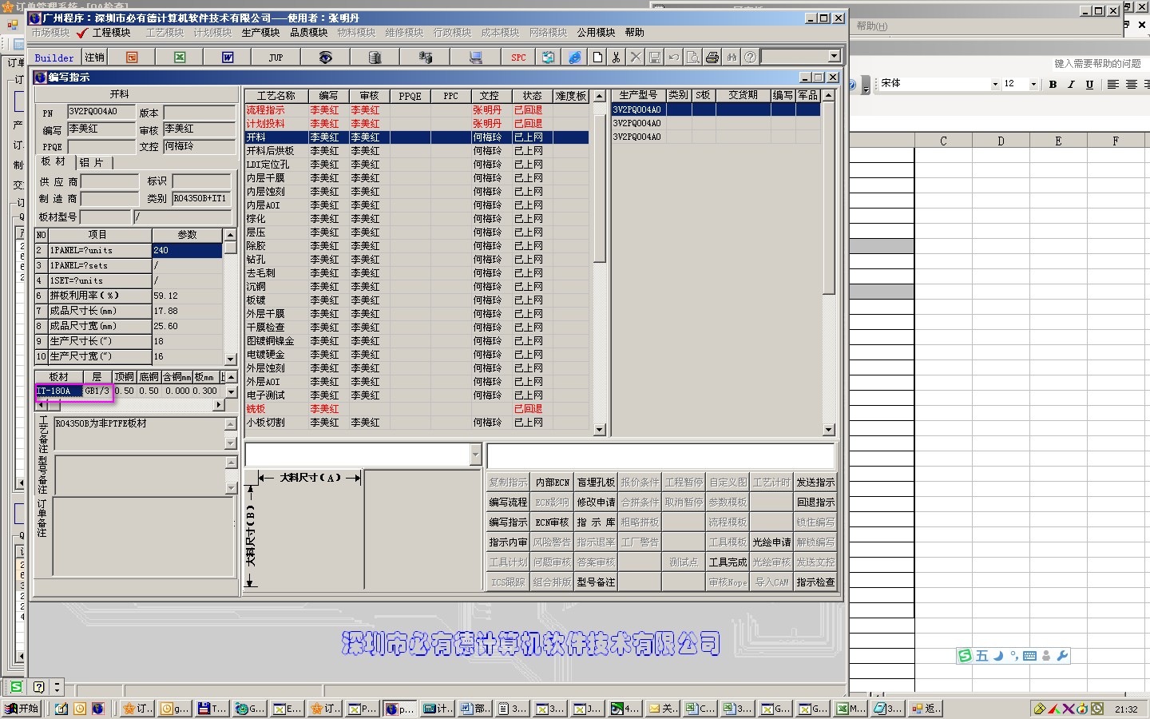Open the toolbar combo box dropdown arrow
The height and width of the screenshot is (719, 1150).
click(834, 57)
